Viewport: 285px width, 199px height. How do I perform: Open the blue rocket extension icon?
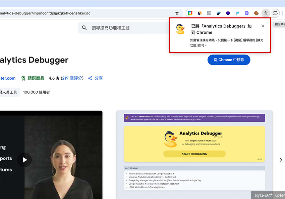[237, 13]
